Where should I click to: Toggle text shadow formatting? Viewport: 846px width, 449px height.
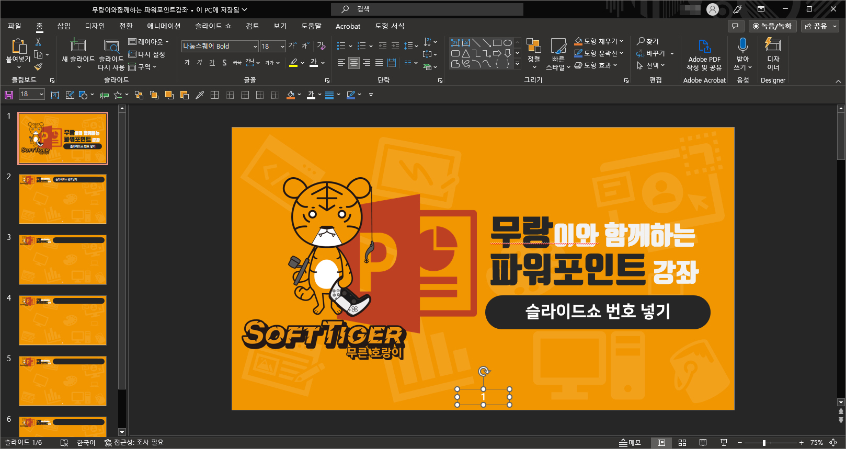coord(224,63)
